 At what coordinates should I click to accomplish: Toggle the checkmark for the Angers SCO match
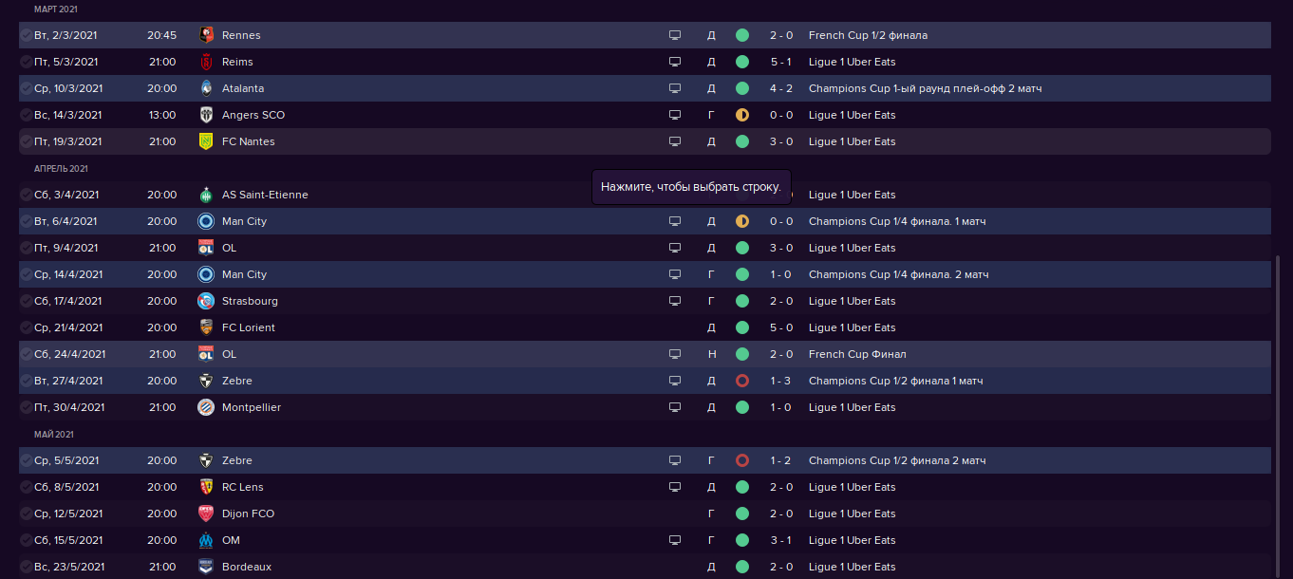pyautogui.click(x=26, y=115)
